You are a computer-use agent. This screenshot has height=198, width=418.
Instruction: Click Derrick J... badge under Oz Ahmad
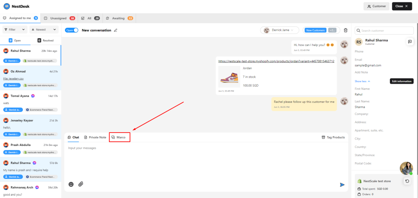click(12, 85)
